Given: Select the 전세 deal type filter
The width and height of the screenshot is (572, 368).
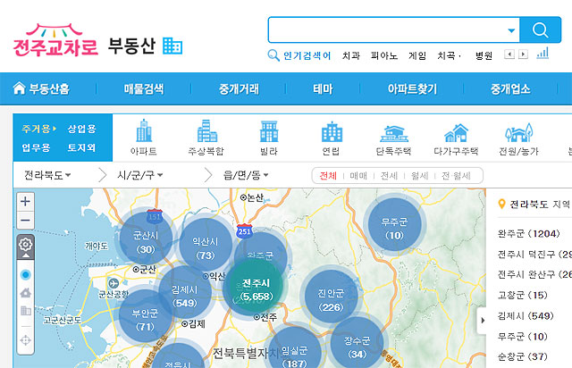Looking at the screenshot, I should point(389,176).
